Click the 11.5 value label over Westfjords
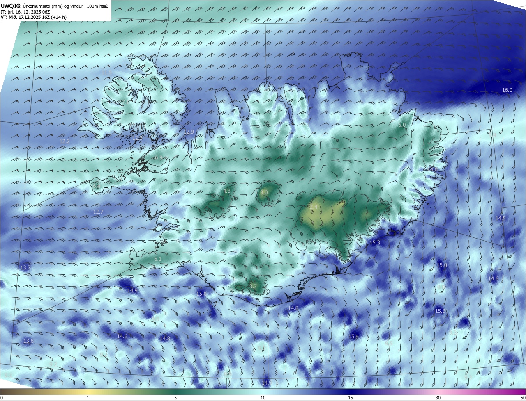Screen dimensions: 526x401 pyautogui.click(x=106, y=72)
